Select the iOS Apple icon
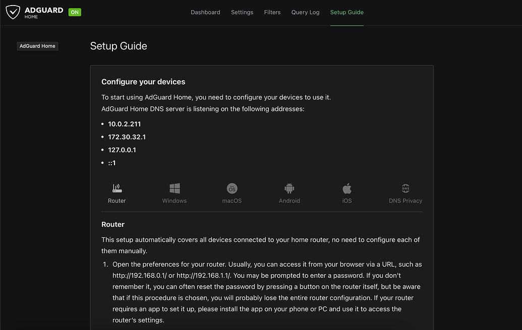Screen dimensions: 522x330 pyautogui.click(x=347, y=188)
